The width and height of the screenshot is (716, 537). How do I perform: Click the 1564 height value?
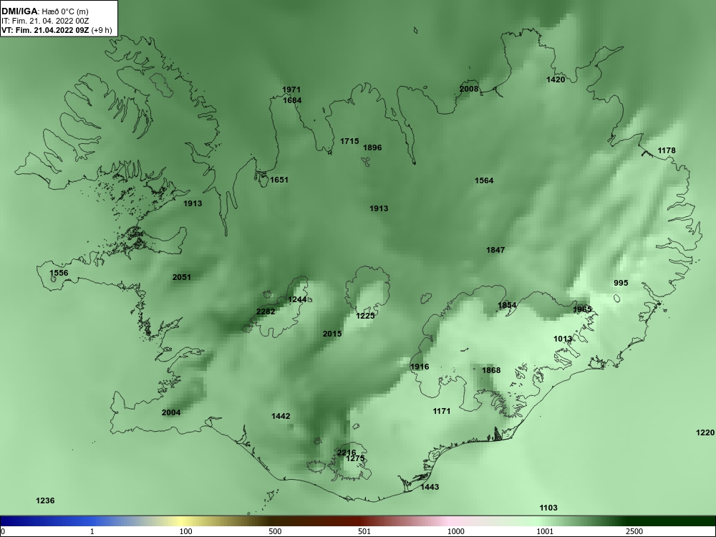click(x=484, y=181)
